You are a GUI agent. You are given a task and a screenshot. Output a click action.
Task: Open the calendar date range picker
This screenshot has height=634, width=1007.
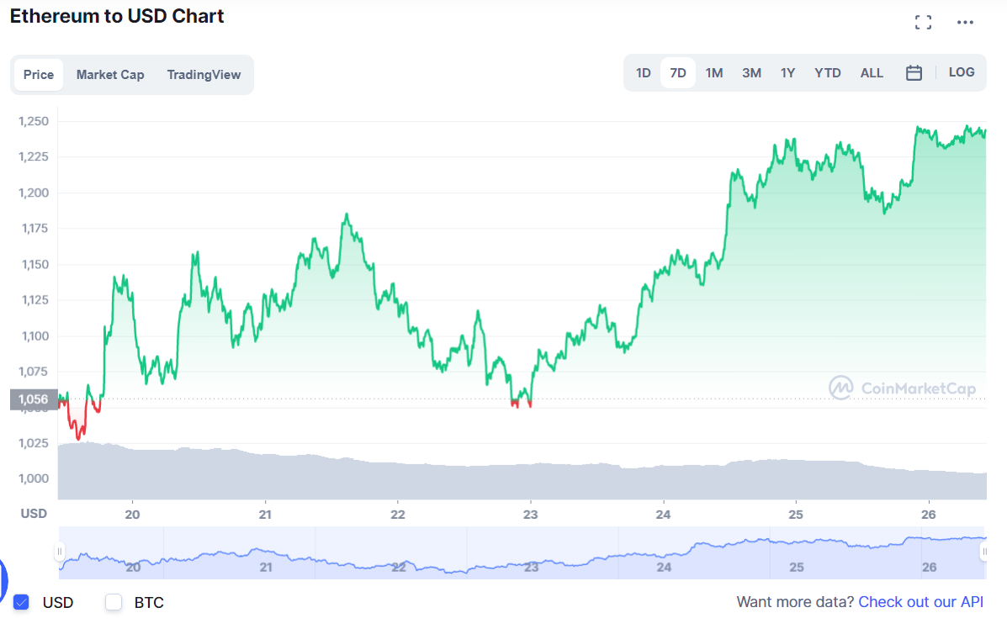pos(914,73)
